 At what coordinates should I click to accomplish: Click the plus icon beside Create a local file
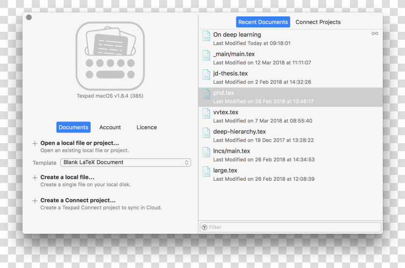pyautogui.click(x=35, y=178)
